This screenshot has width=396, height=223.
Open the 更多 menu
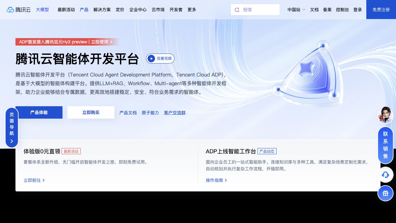click(x=192, y=10)
